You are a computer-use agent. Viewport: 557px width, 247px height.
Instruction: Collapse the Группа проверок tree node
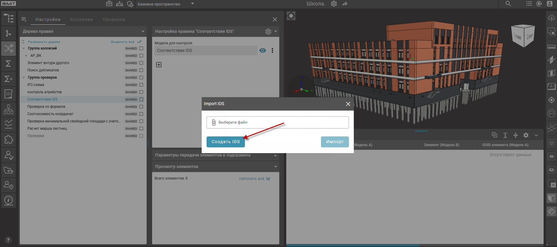click(x=24, y=77)
